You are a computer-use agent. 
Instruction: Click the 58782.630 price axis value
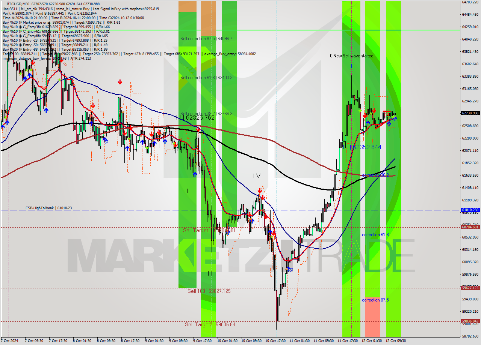tap(470, 336)
